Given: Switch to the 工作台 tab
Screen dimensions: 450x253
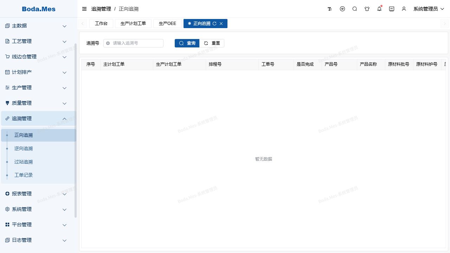Looking at the screenshot, I should coord(101,24).
